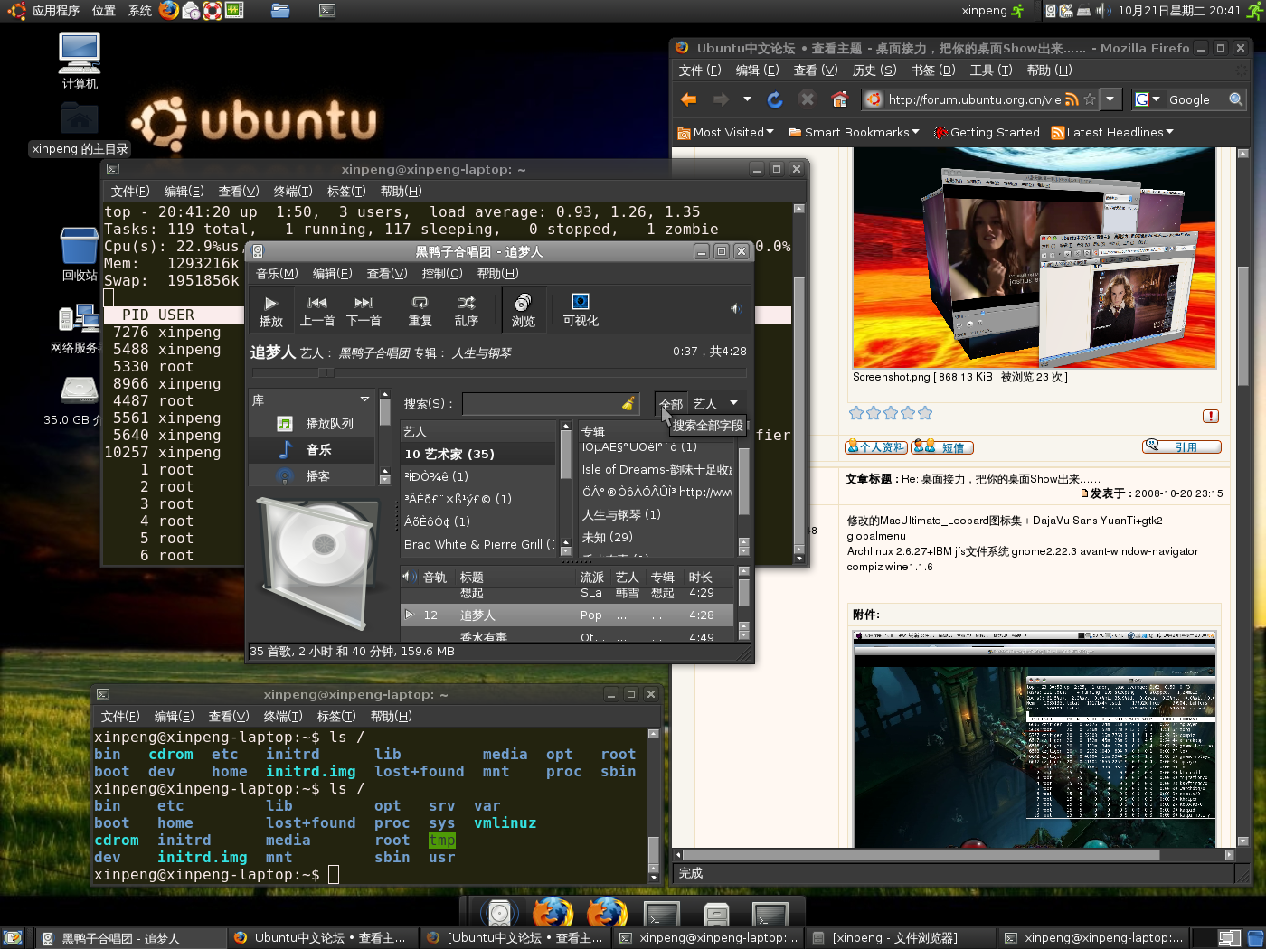Click the panel volume tray icon

point(1102,11)
